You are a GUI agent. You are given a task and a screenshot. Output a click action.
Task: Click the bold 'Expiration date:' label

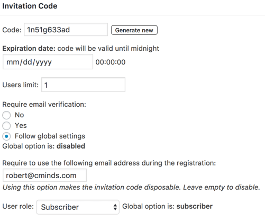coord(29,48)
